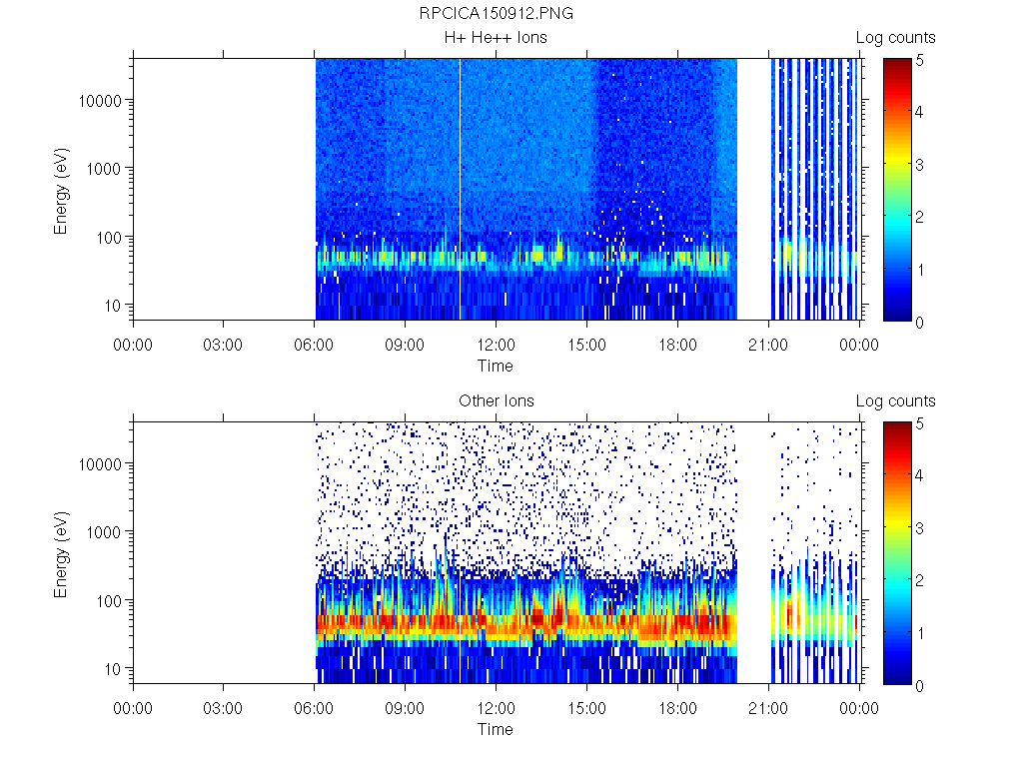Click the 06:00 tick label in the bottom panel
Screen dimensions: 1023x767
coord(314,708)
